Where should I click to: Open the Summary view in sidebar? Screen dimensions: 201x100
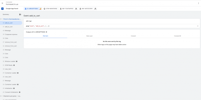[6, 14]
